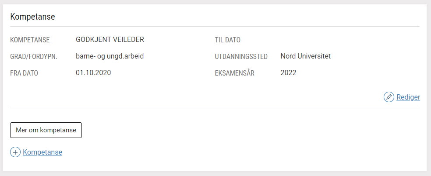The image size is (431, 176).
Task: Click the pencil edit icon beside Rediger
Action: pyautogui.click(x=389, y=97)
